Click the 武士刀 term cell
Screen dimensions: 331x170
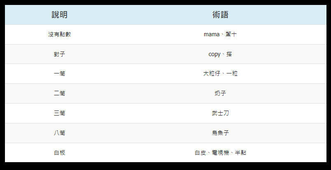point(220,113)
